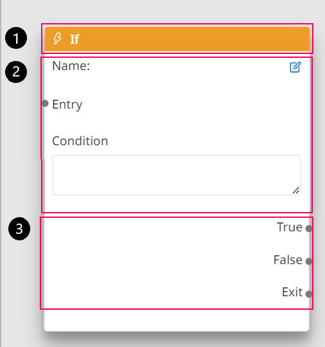325x347 pixels.
Task: Click the Condition label text
Action: click(x=80, y=141)
